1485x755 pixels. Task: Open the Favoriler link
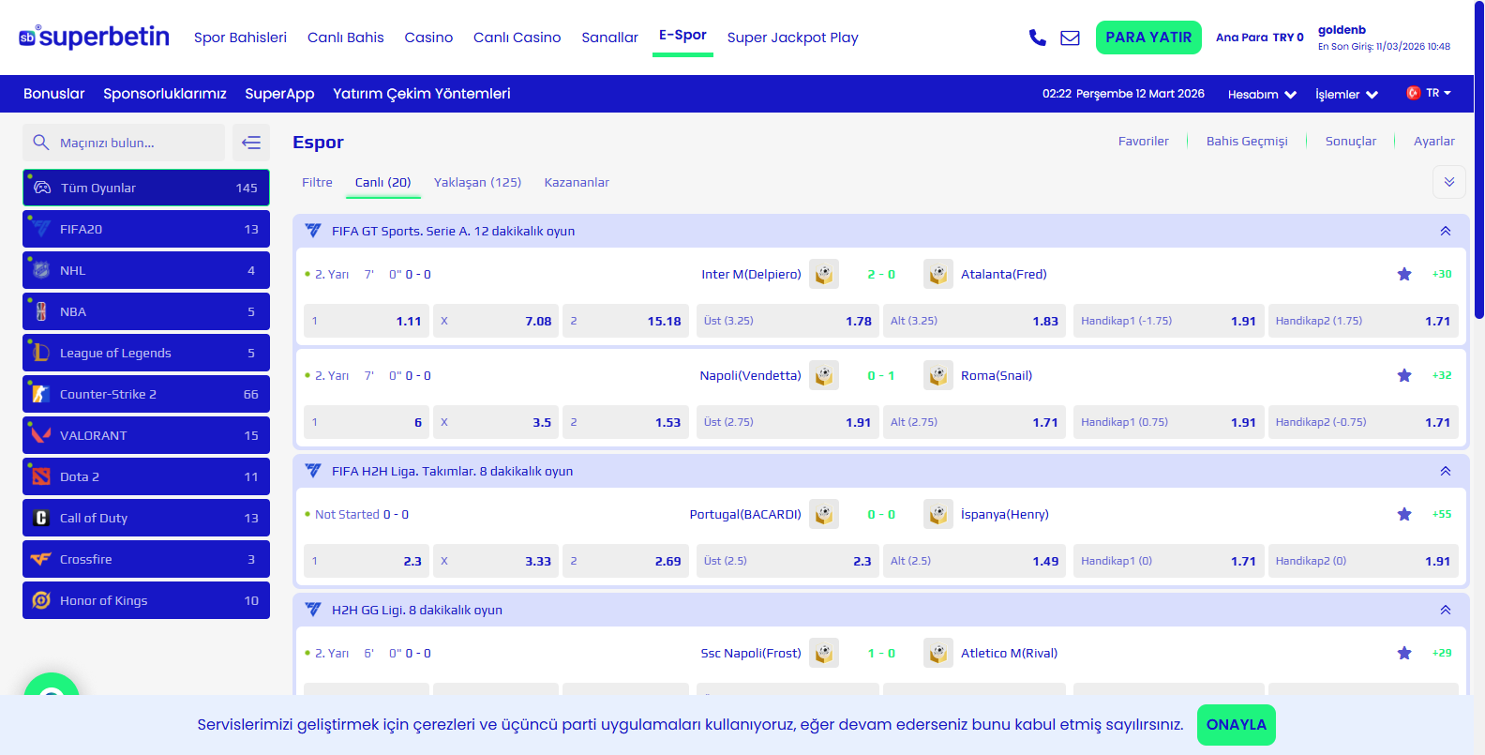click(x=1143, y=142)
